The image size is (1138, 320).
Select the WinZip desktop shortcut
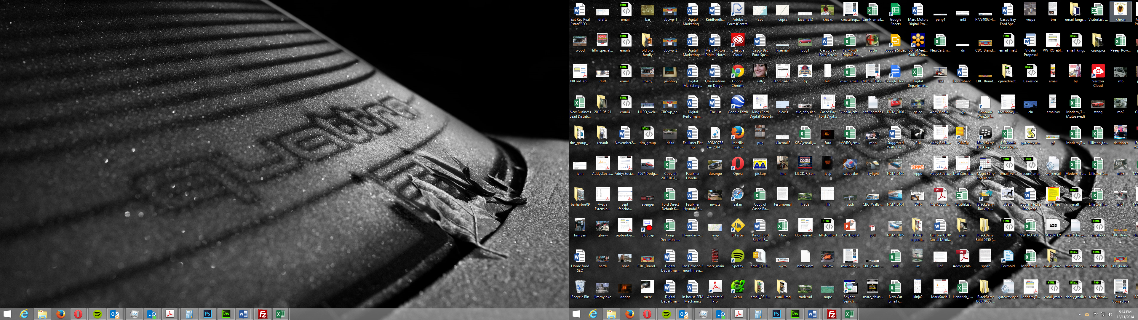click(963, 135)
